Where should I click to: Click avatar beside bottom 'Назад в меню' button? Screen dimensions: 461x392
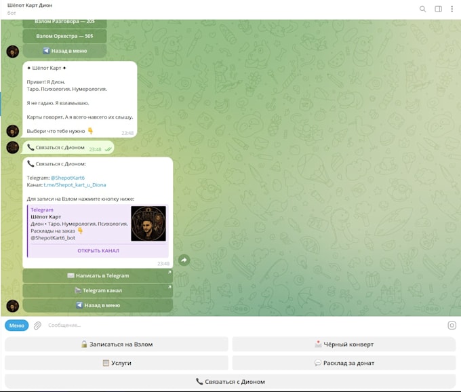(13, 306)
